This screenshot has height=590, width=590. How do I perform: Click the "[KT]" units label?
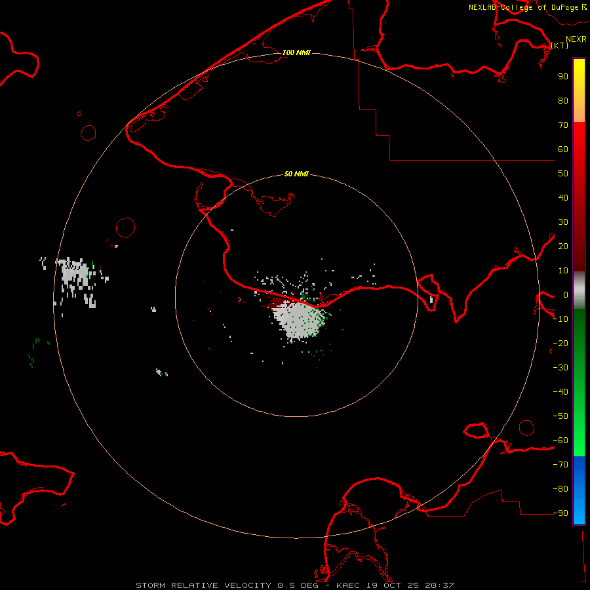[x=560, y=45]
